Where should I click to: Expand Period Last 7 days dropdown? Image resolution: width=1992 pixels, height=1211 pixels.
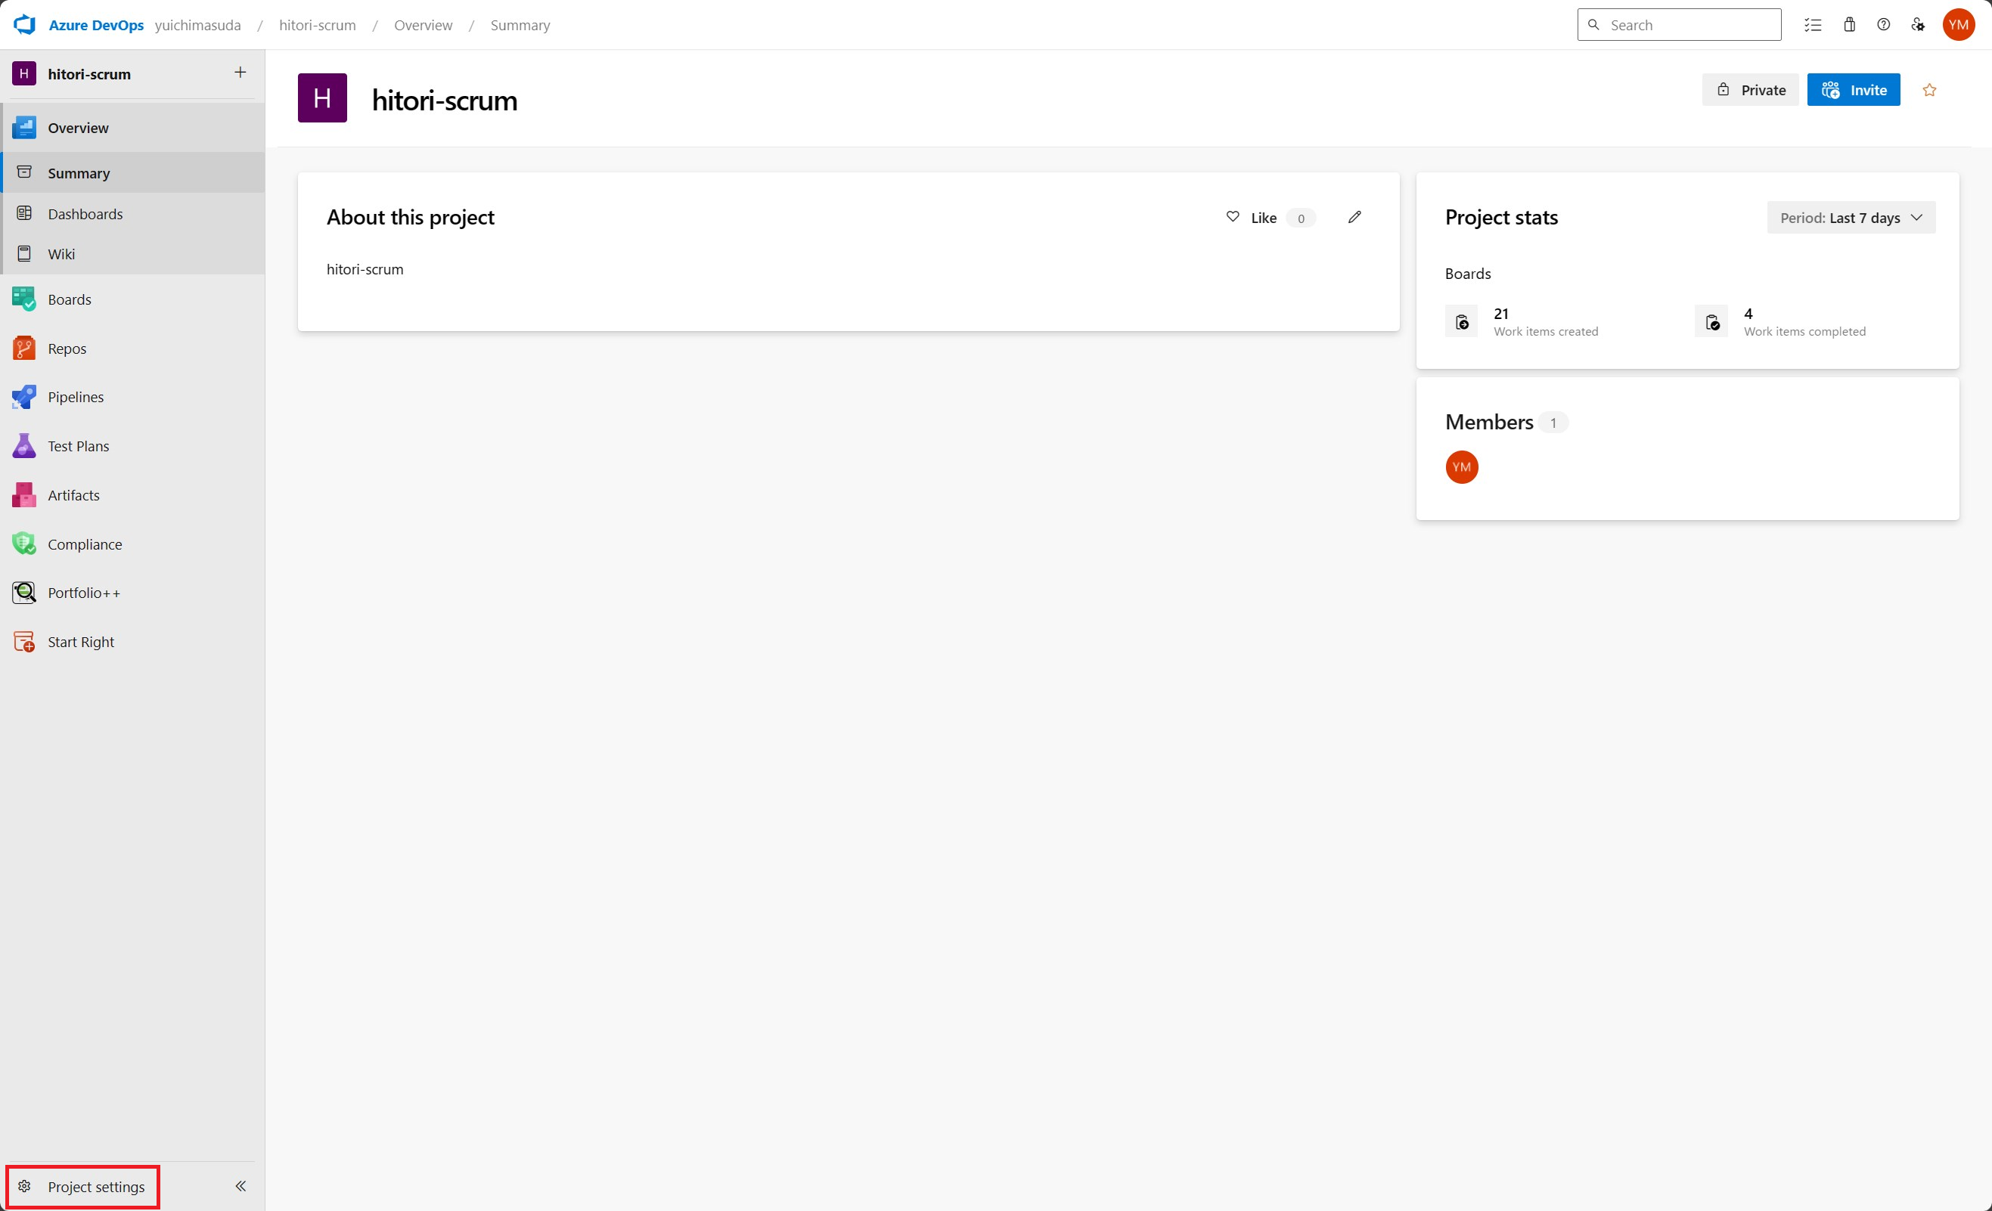1851,218
